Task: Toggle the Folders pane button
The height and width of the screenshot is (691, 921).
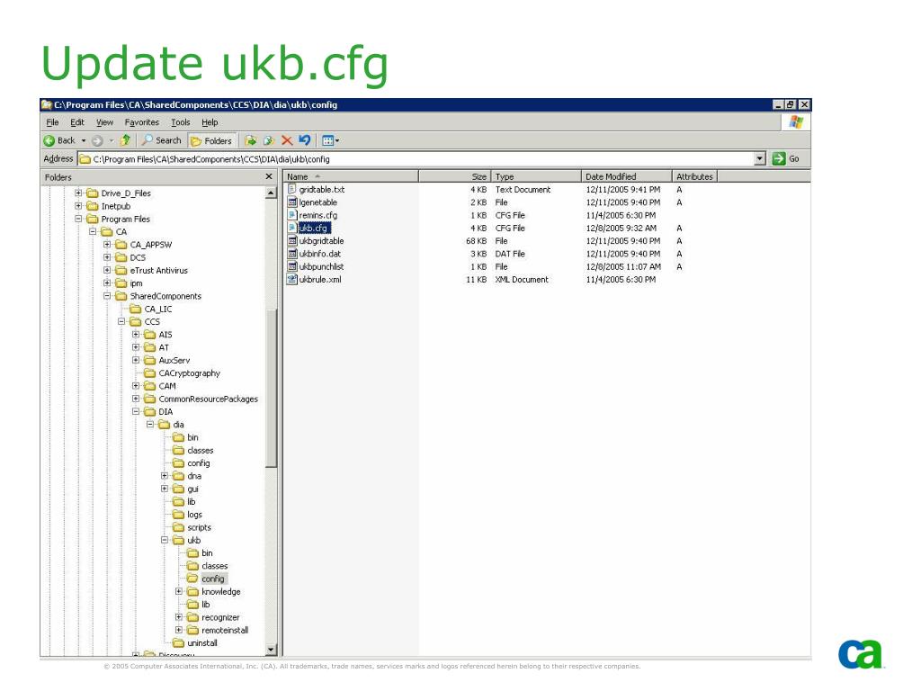Action: coord(211,140)
